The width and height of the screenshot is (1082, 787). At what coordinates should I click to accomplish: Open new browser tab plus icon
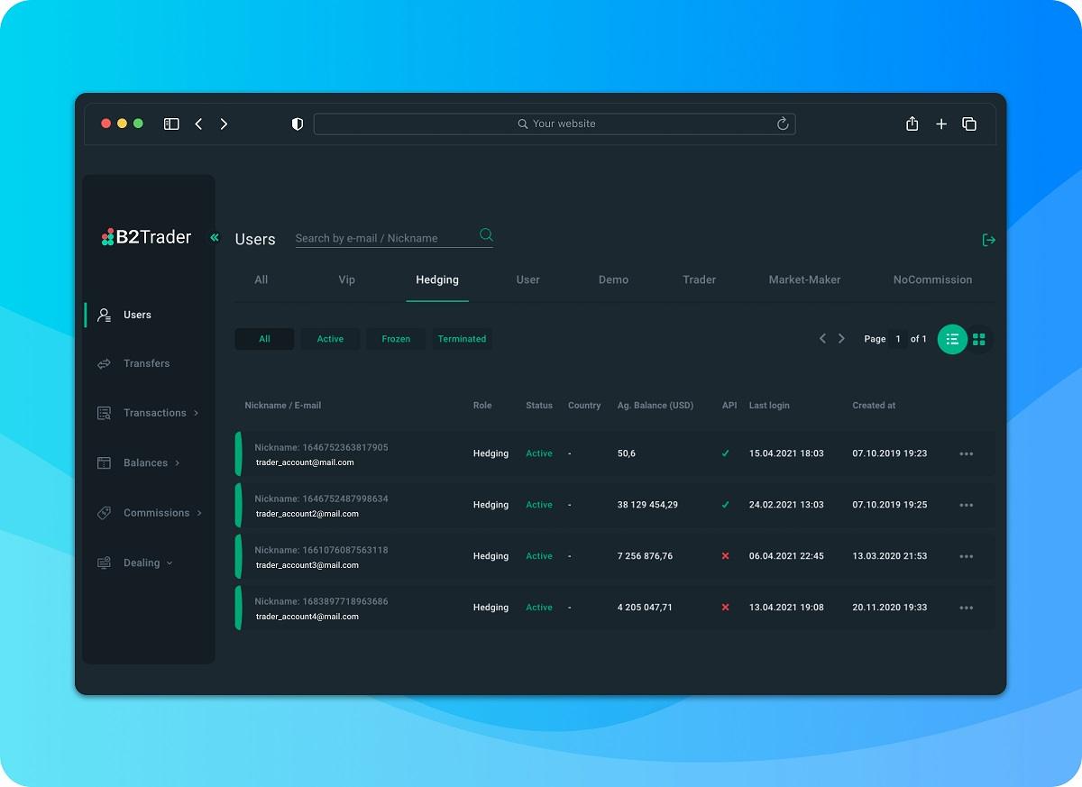pos(941,124)
